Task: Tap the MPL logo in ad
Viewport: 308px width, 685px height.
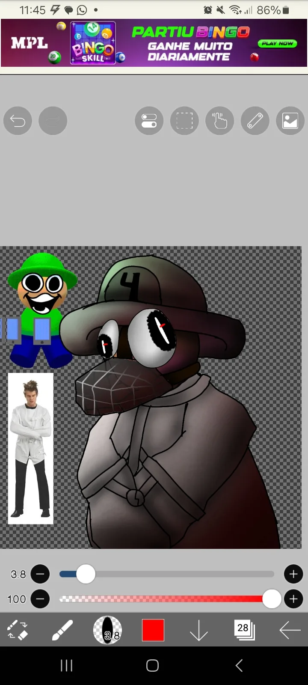Action: coord(30,43)
